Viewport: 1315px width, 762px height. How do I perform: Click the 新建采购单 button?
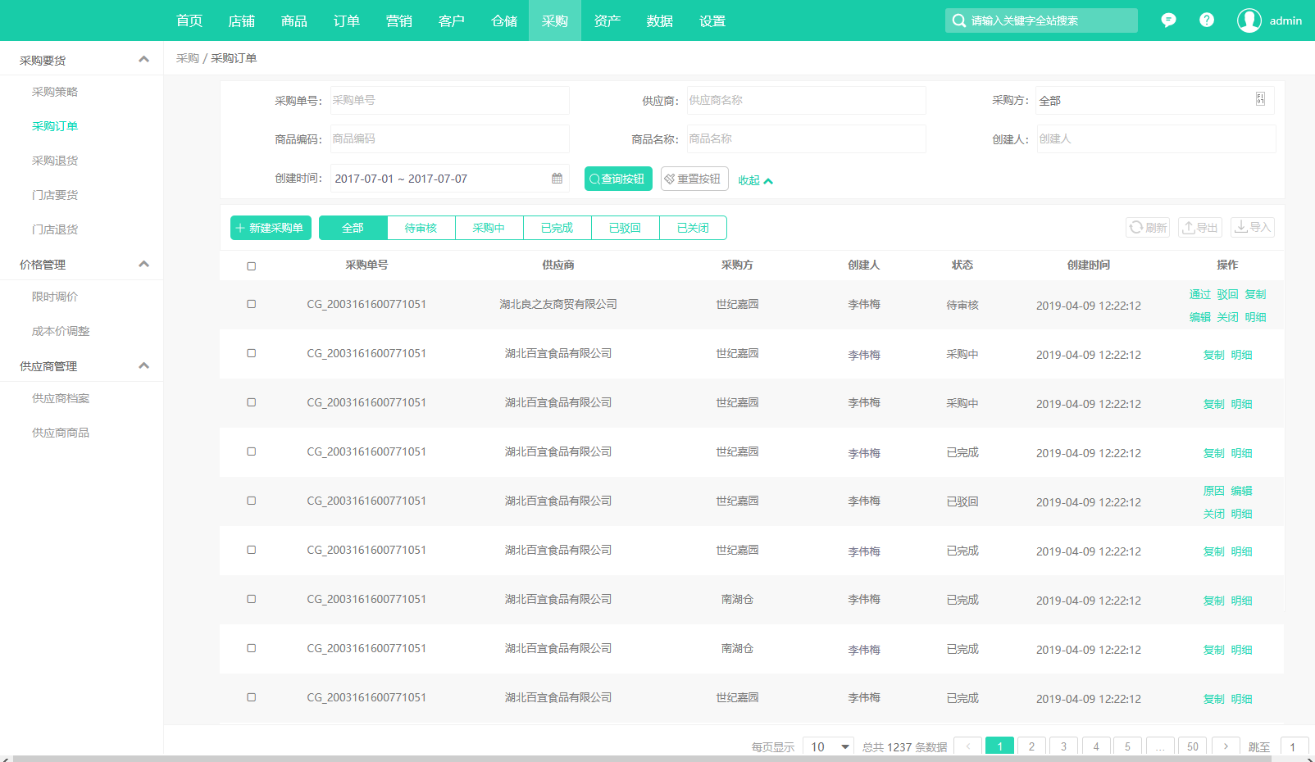tap(271, 228)
